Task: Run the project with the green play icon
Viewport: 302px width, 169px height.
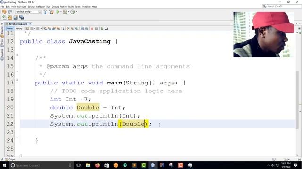Action: pos(58,12)
